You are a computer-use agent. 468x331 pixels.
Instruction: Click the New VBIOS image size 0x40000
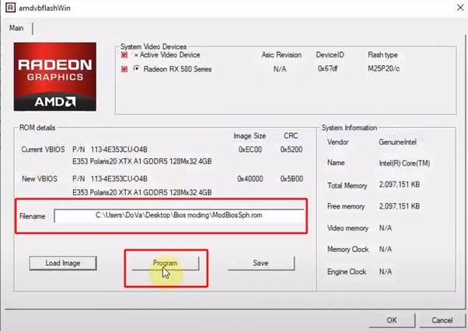point(250,178)
